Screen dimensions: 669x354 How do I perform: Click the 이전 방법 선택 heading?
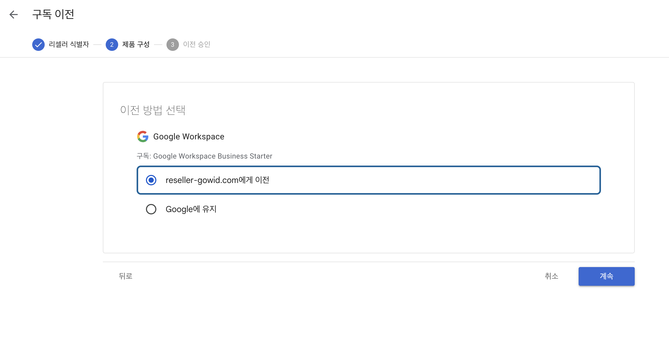click(x=153, y=110)
